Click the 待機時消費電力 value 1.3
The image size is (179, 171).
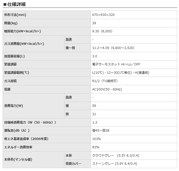click(x=94, y=123)
